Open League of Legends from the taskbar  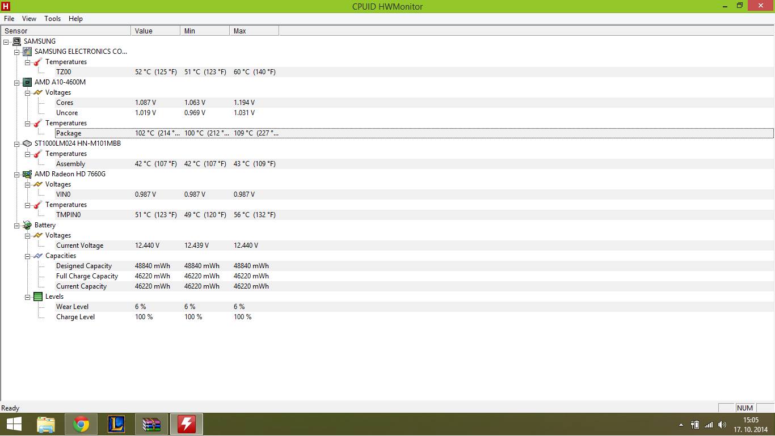(x=116, y=424)
